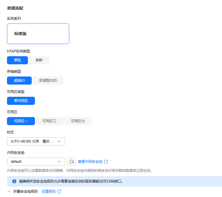Click the 存储类型 field label
222x197 pixels.
point(14,72)
